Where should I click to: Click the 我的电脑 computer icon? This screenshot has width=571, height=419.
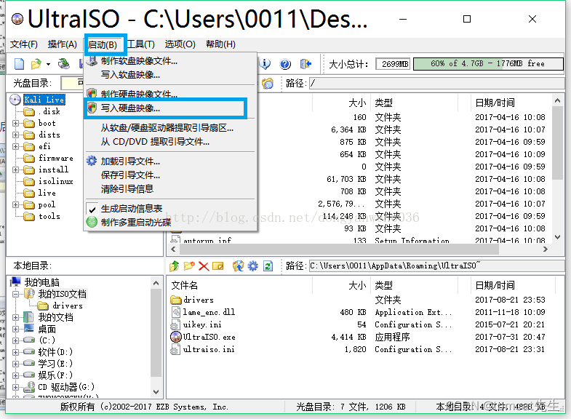(16, 282)
